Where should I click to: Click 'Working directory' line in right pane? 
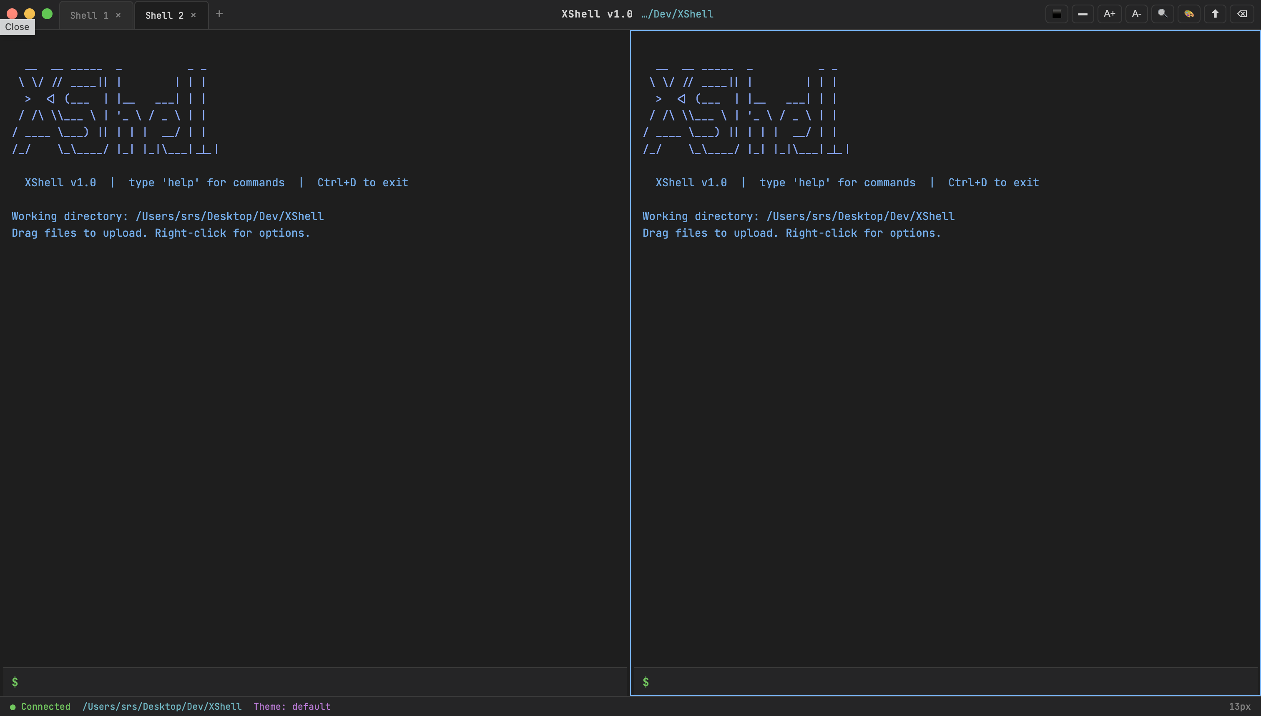point(799,216)
